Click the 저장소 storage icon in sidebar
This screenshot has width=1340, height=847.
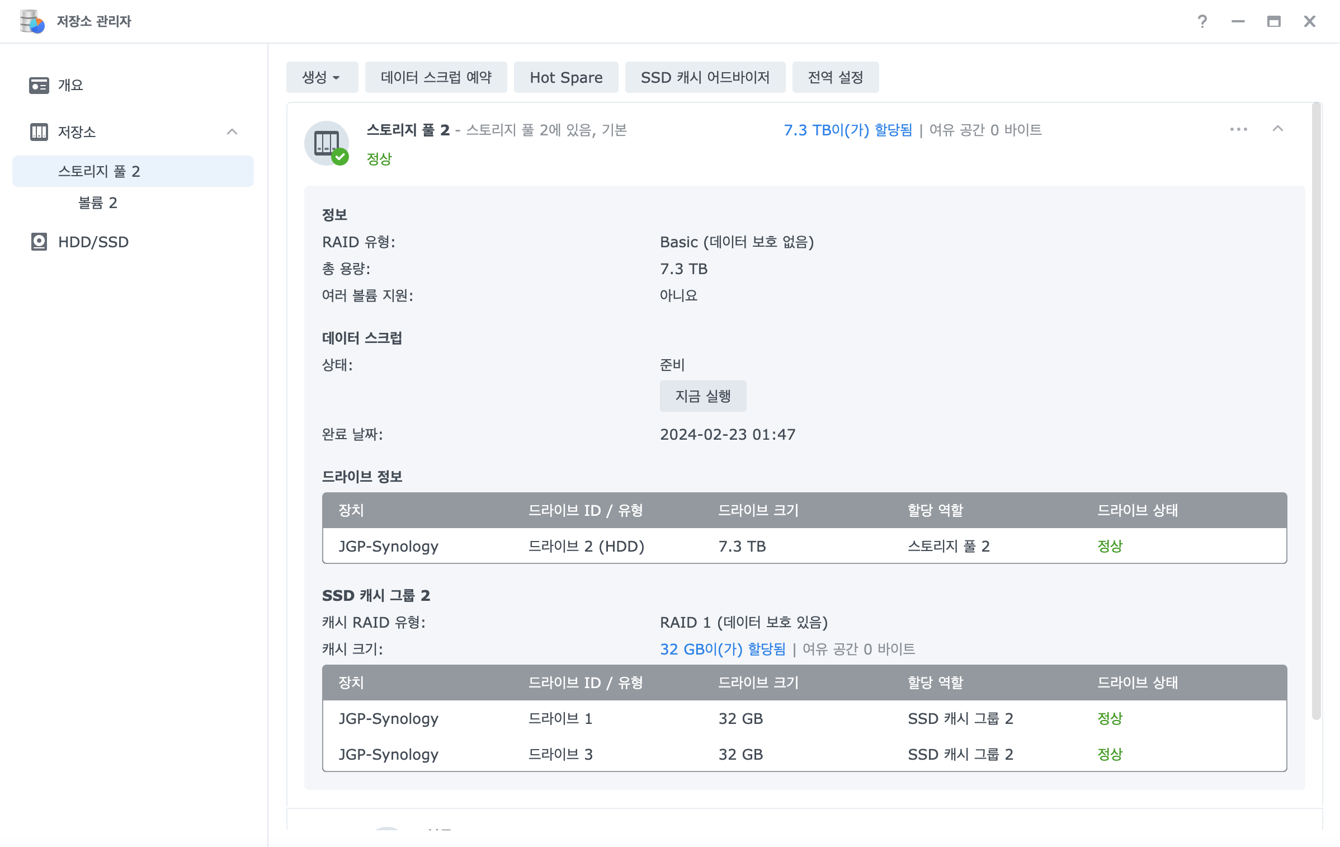(x=39, y=132)
